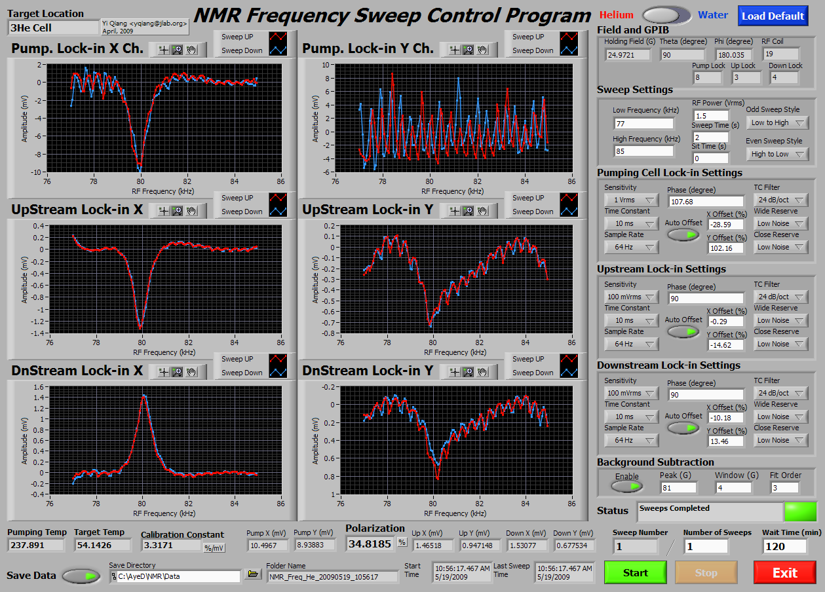Select crosshair cursor tool on Pump. Lock-in X chart
This screenshot has width=825, height=592.
coord(163,49)
